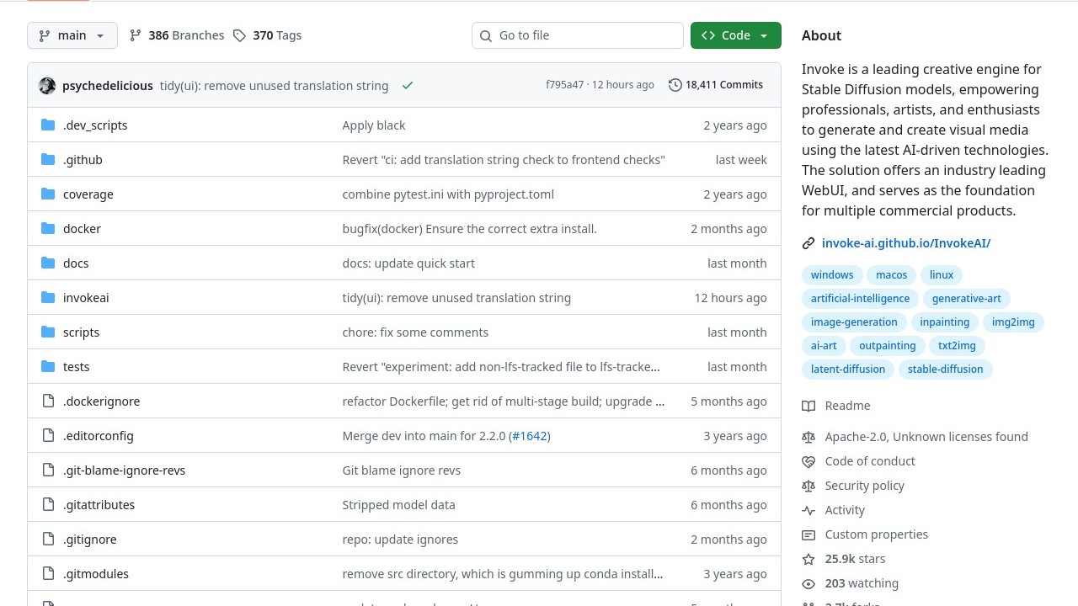Open pull request #1642 link
The height and width of the screenshot is (606, 1078).
[529, 436]
